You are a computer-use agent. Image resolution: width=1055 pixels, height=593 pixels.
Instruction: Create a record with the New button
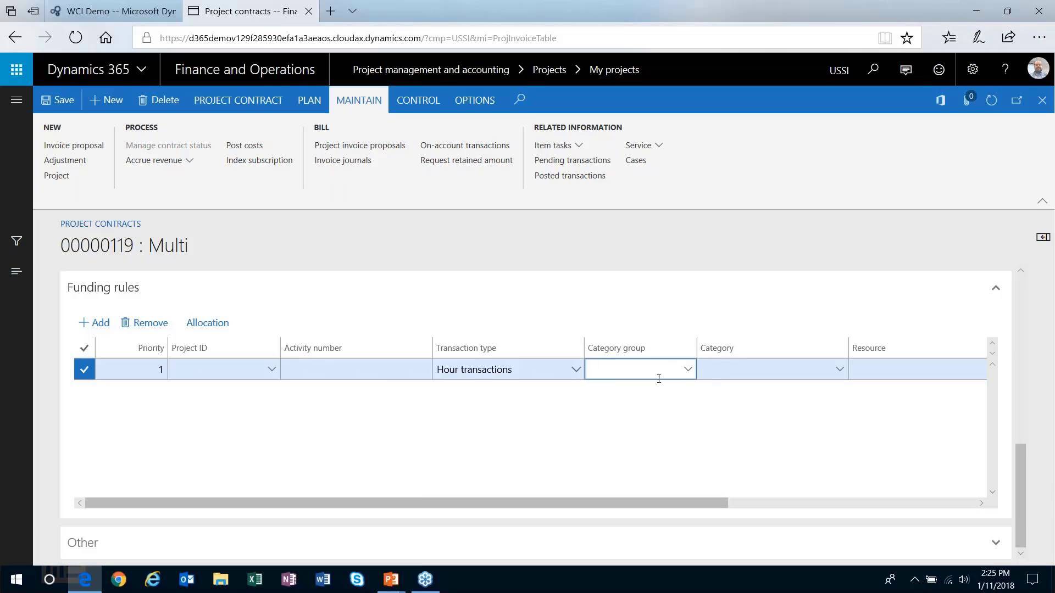[105, 100]
